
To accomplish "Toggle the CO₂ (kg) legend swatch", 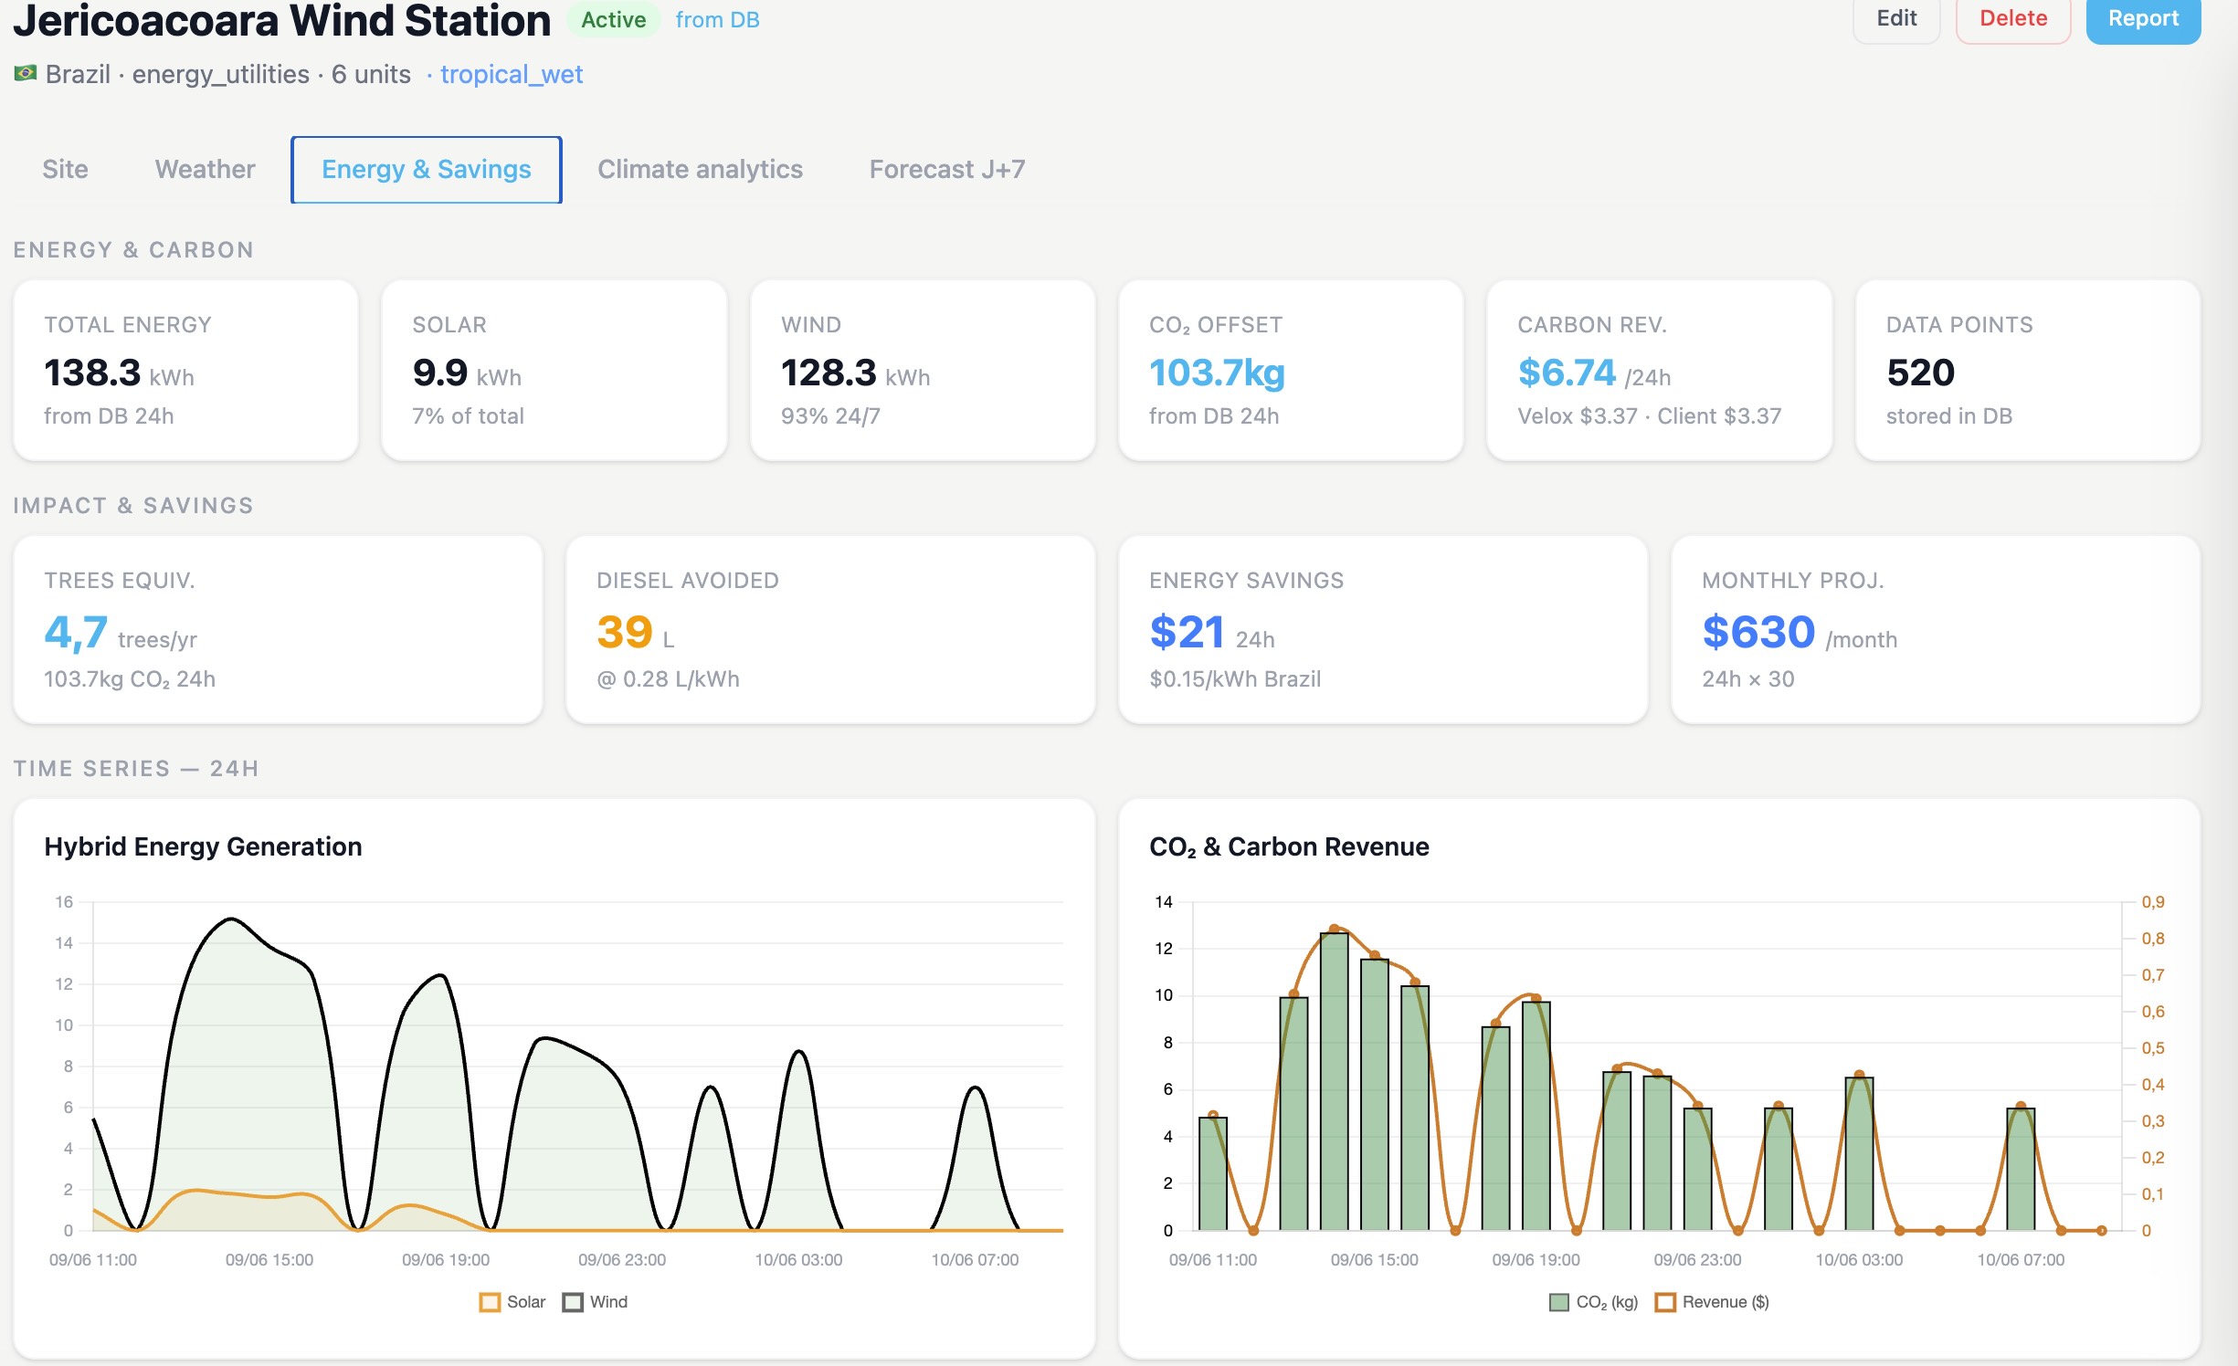I will pyautogui.click(x=1559, y=1302).
